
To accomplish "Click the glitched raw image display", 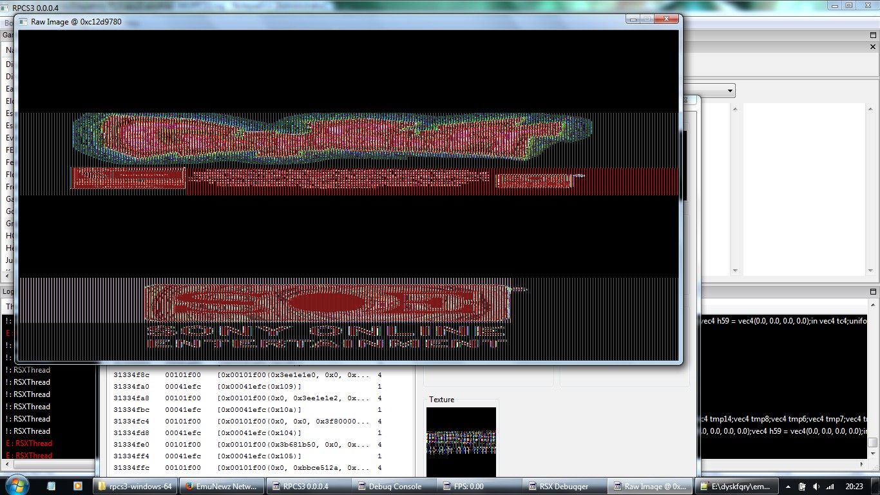I will click(x=348, y=195).
